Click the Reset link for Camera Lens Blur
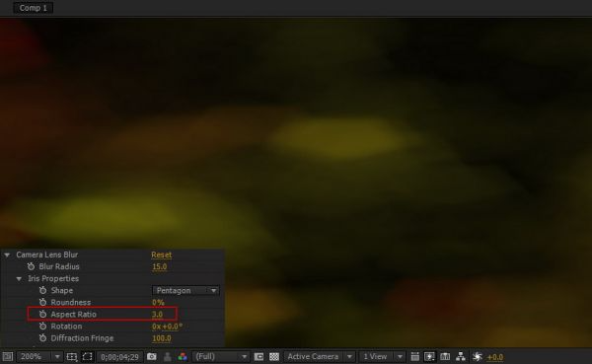This screenshot has height=364, width=592. point(161,255)
